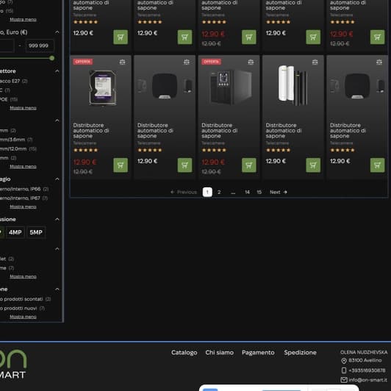Select the 4MP resolution chip
Viewport: 391px width, 391px height.
pyautogui.click(x=15, y=232)
